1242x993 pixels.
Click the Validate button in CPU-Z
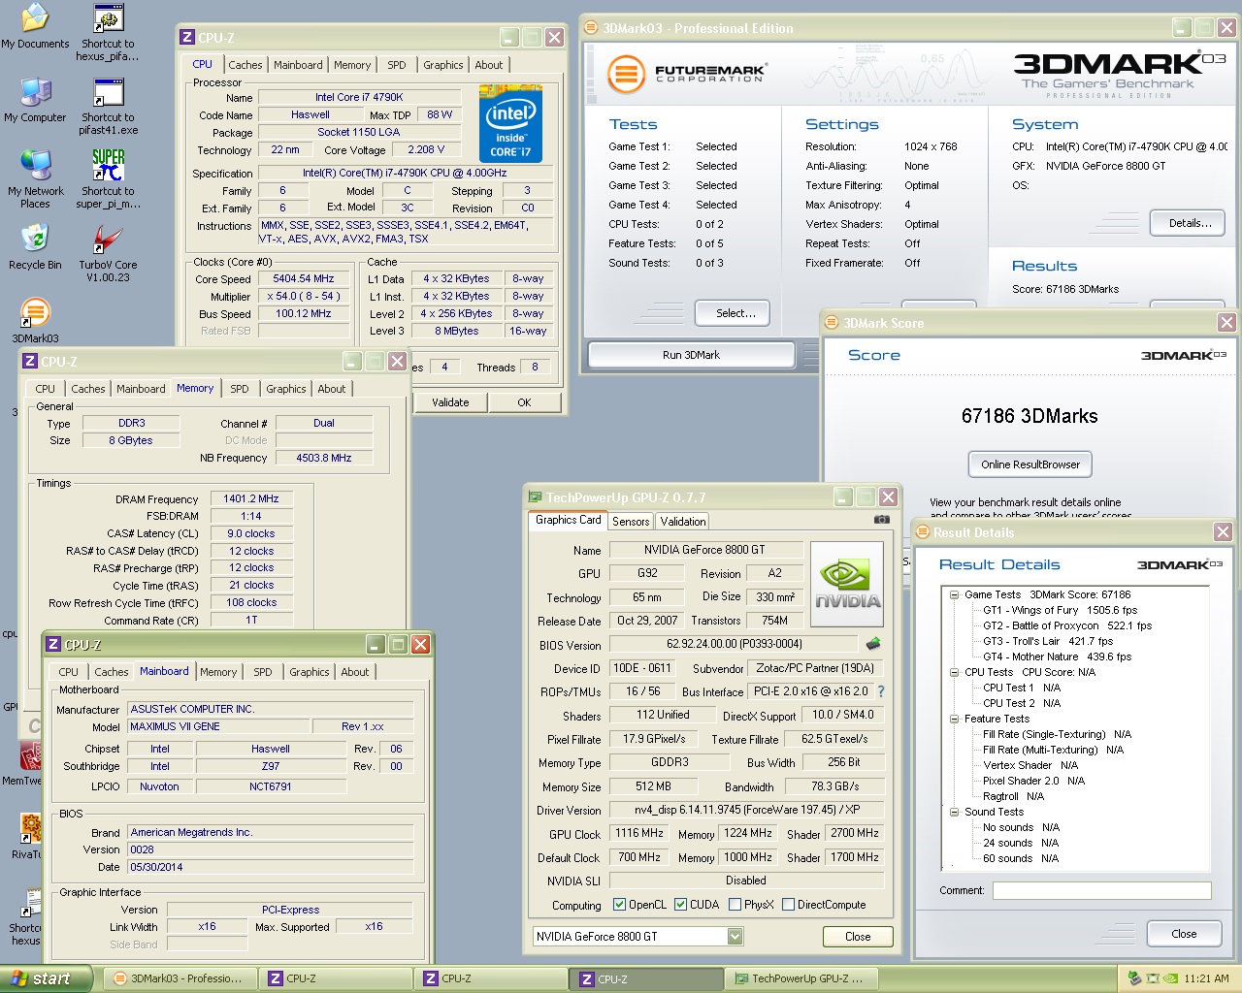[x=450, y=402]
